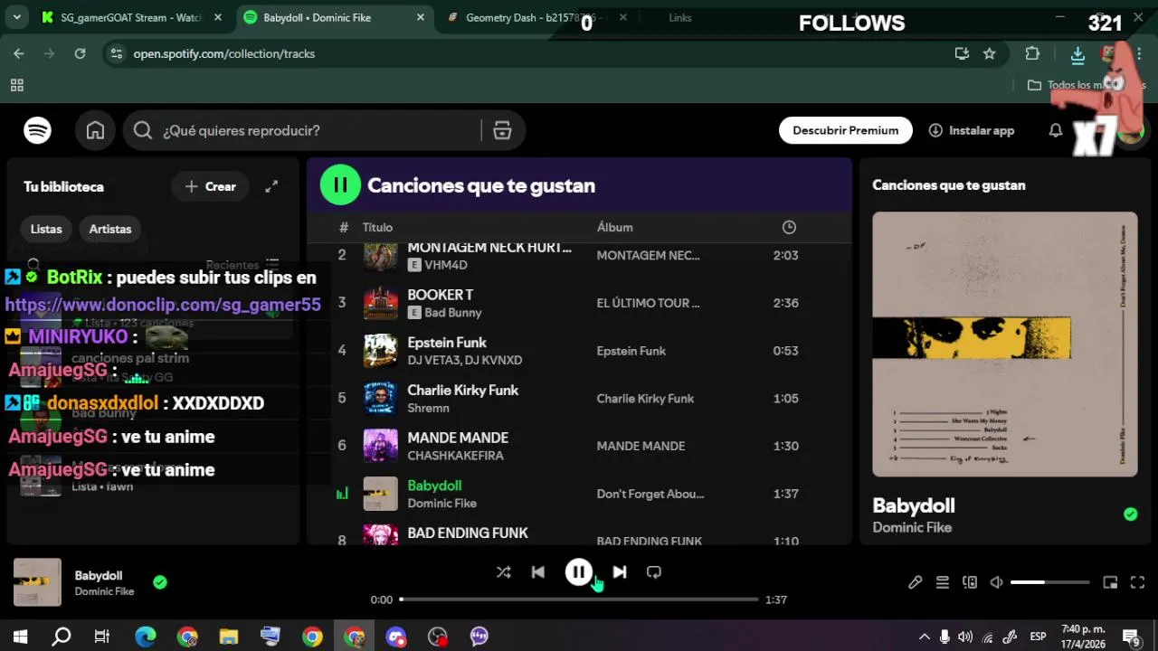Switch to the Geometry Dash browser tab
Screen dimensions: 1158x651
(x=533, y=17)
